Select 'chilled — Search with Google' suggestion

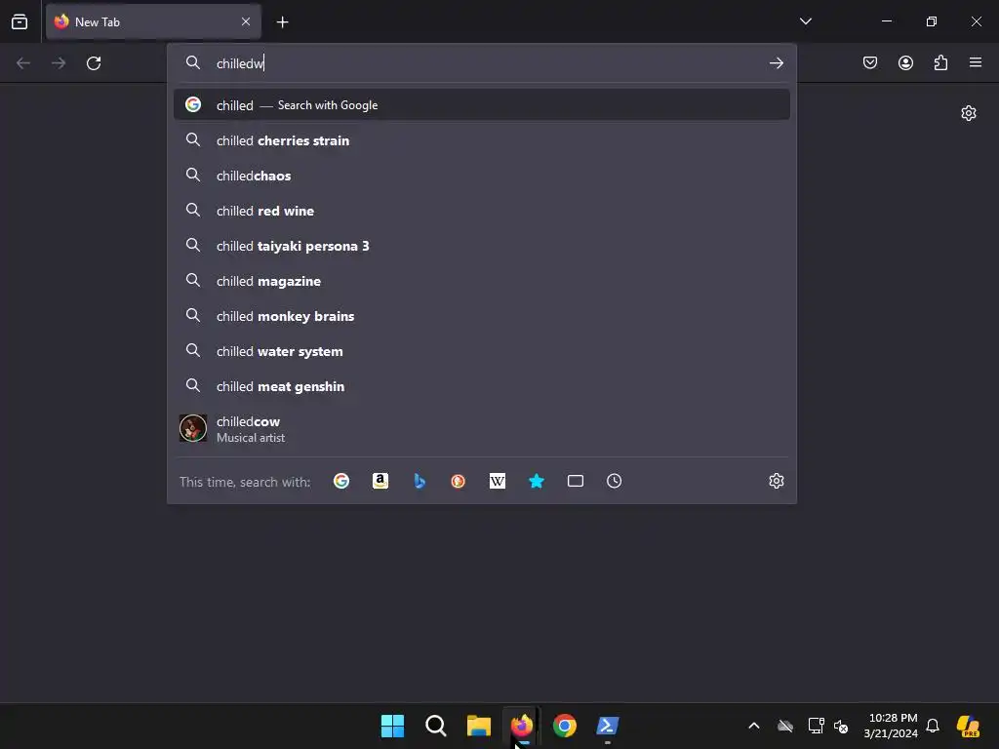[x=482, y=105]
